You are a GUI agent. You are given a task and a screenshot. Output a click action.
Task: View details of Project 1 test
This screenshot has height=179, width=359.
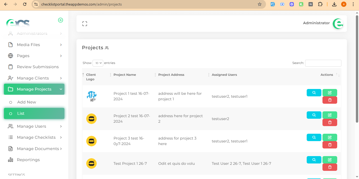click(x=314, y=93)
